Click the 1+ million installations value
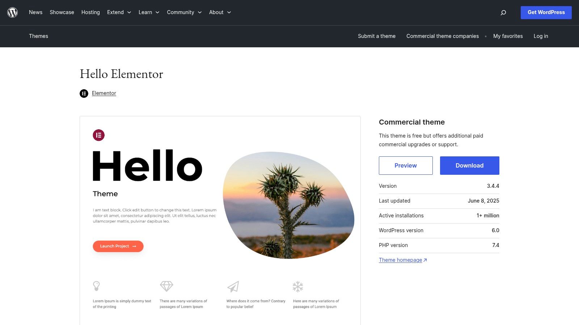 488,216
